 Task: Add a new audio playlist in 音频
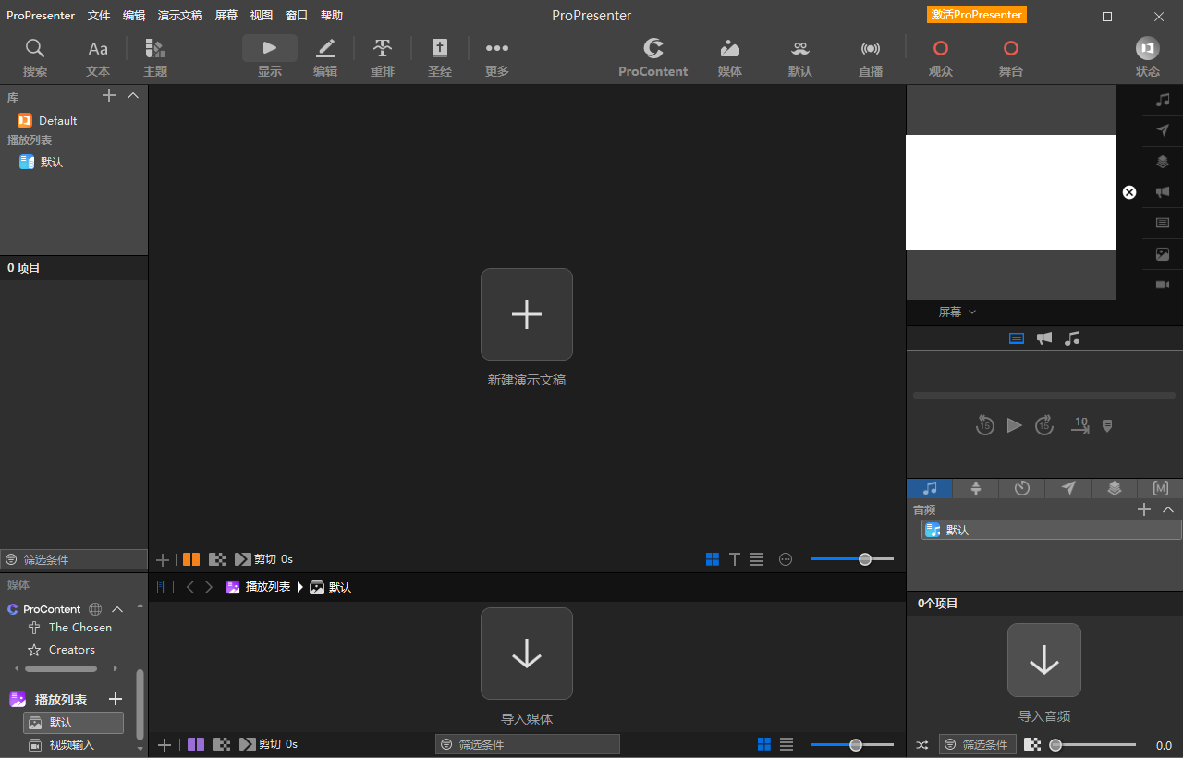tap(1144, 509)
